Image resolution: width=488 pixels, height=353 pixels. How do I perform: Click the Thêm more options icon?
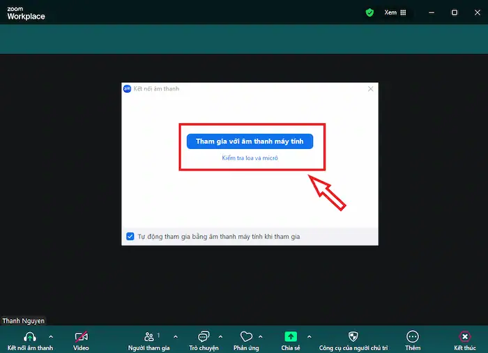(413, 336)
